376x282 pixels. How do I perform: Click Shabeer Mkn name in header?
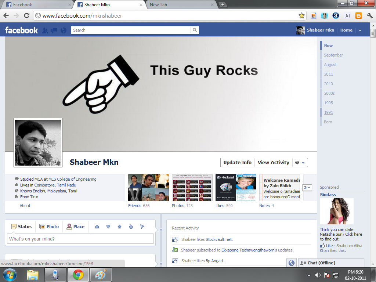point(320,30)
